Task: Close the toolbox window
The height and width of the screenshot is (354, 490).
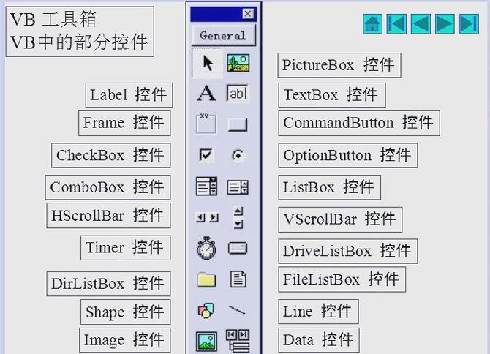Action: (248, 14)
